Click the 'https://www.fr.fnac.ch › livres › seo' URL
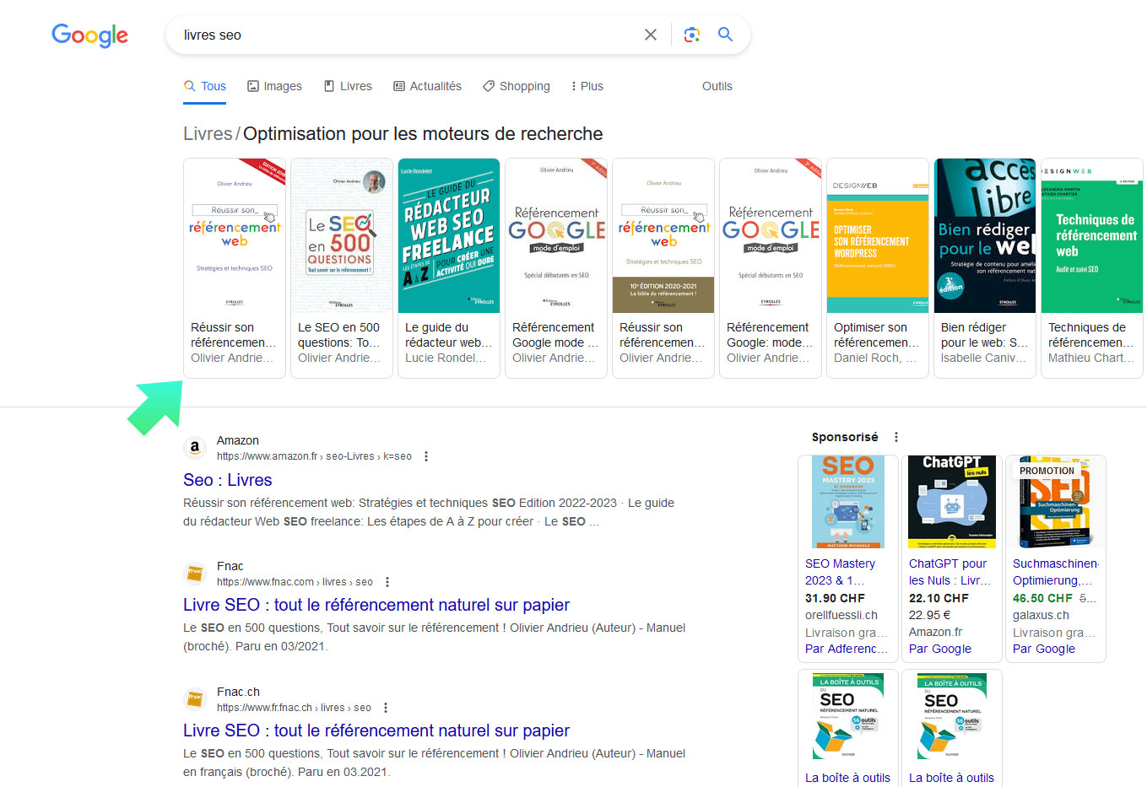The height and width of the screenshot is (787, 1147). [294, 708]
